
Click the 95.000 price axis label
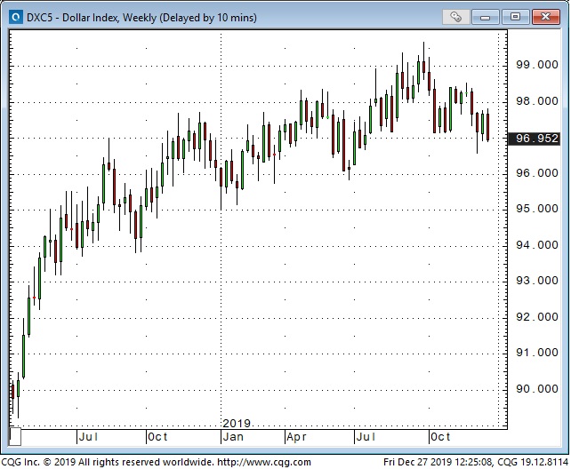[537, 209]
